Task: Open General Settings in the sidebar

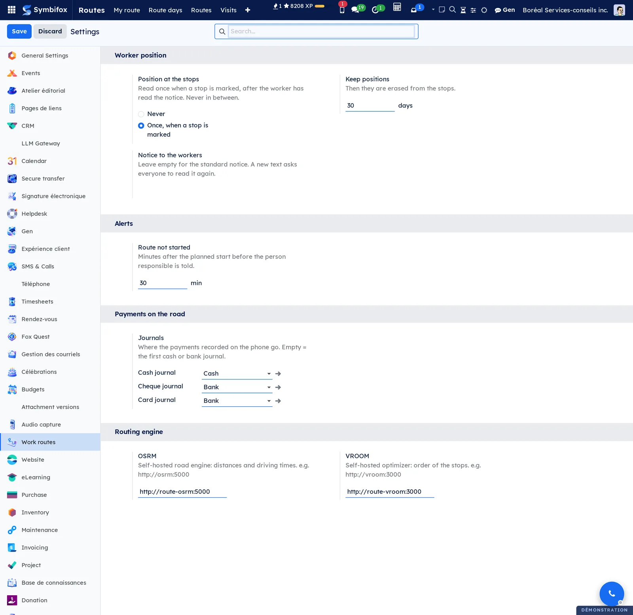Action: pyautogui.click(x=50, y=56)
